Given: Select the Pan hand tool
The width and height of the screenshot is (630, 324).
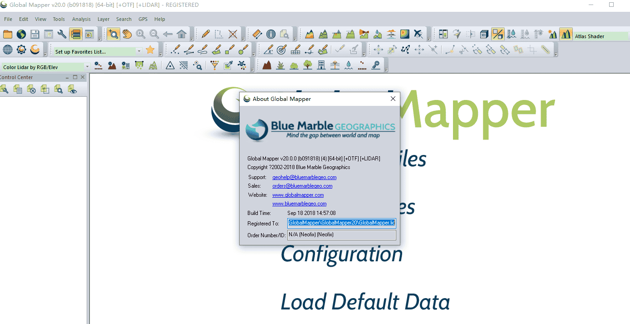Looking at the screenshot, I should click(x=127, y=34).
